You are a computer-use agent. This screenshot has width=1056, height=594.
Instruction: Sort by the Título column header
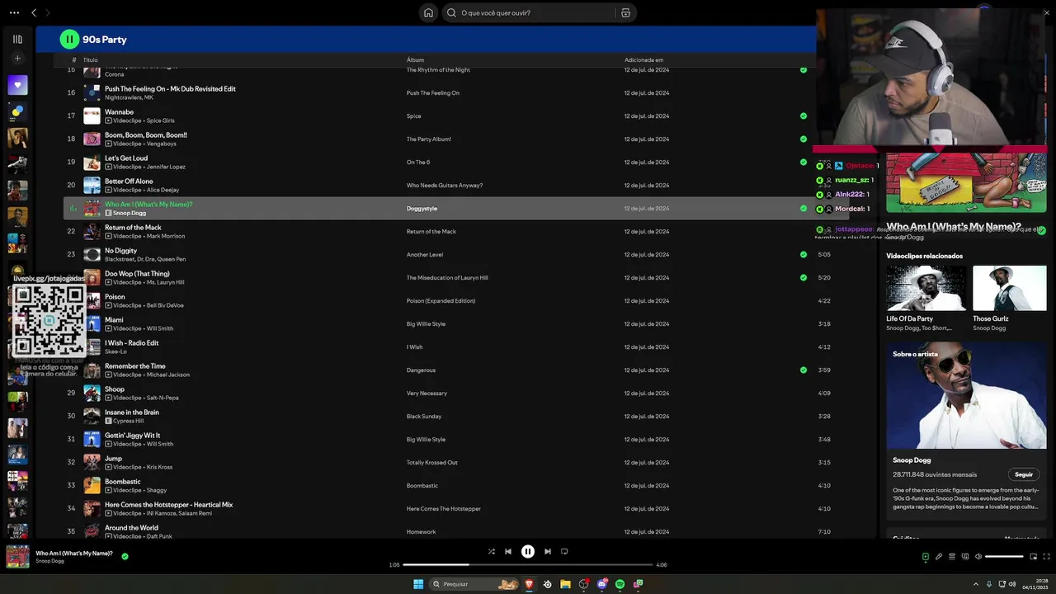90,60
